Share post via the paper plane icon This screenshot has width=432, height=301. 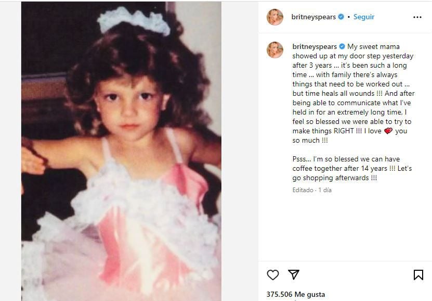click(x=293, y=275)
